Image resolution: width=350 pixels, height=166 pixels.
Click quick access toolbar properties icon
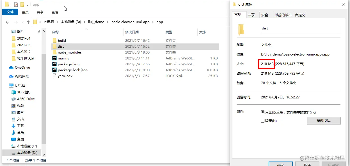coord(16,4)
